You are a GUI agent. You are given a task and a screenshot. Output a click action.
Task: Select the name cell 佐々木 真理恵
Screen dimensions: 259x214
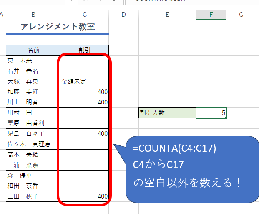(33, 144)
